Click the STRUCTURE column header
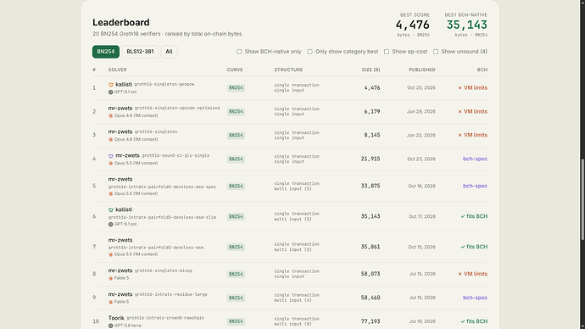Screen dimensions: 585x329 [x=288, y=70]
